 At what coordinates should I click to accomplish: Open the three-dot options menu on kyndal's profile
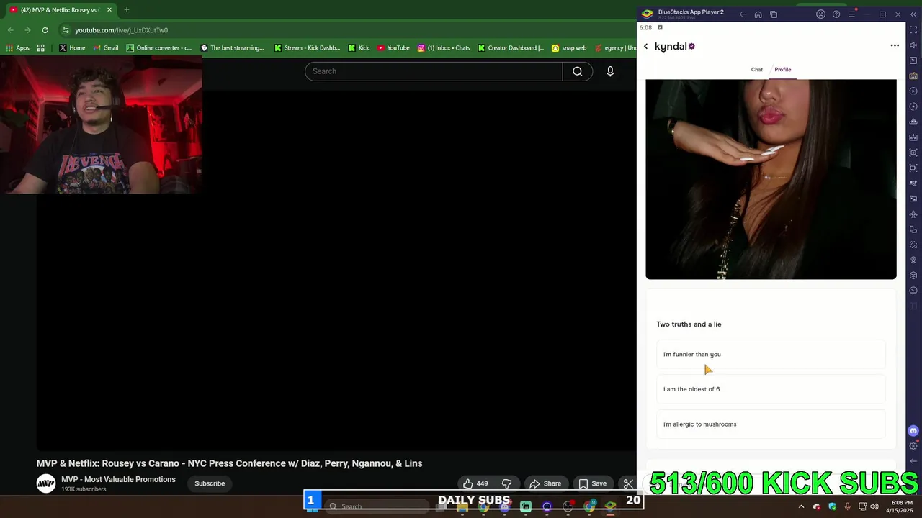[895, 45]
